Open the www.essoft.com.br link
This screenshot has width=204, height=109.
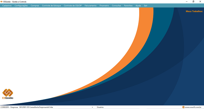(193, 107)
